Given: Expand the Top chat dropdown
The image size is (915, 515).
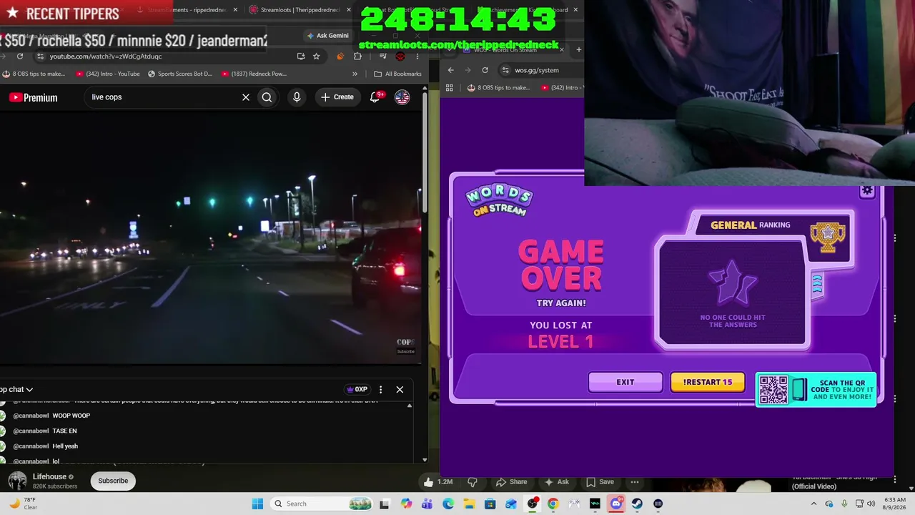Looking at the screenshot, I should pyautogui.click(x=16, y=390).
